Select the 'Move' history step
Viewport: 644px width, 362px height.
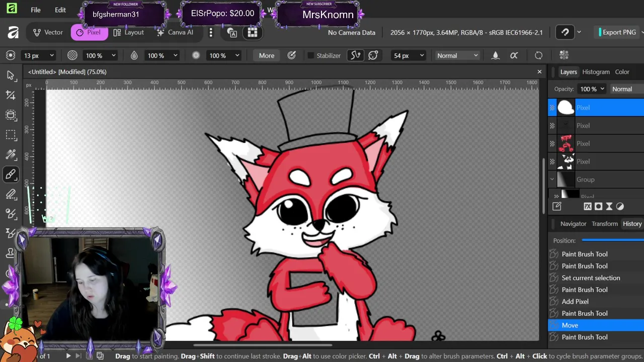[x=596, y=325]
